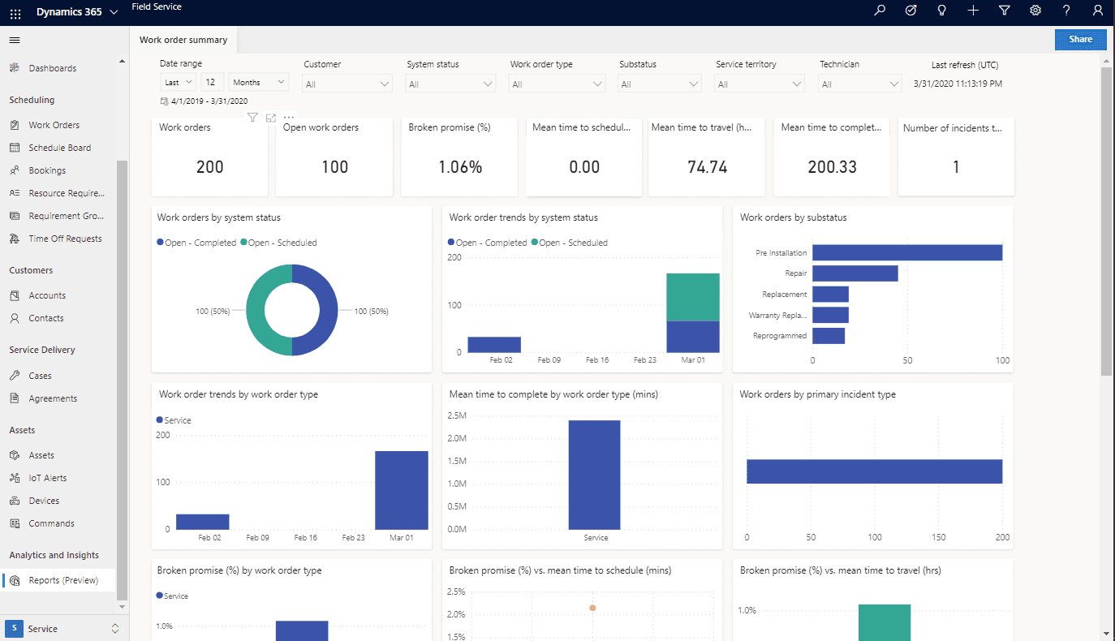Click the Schedule Board icon in sidebar
Screen dimensions: 1115x641
click(15, 148)
